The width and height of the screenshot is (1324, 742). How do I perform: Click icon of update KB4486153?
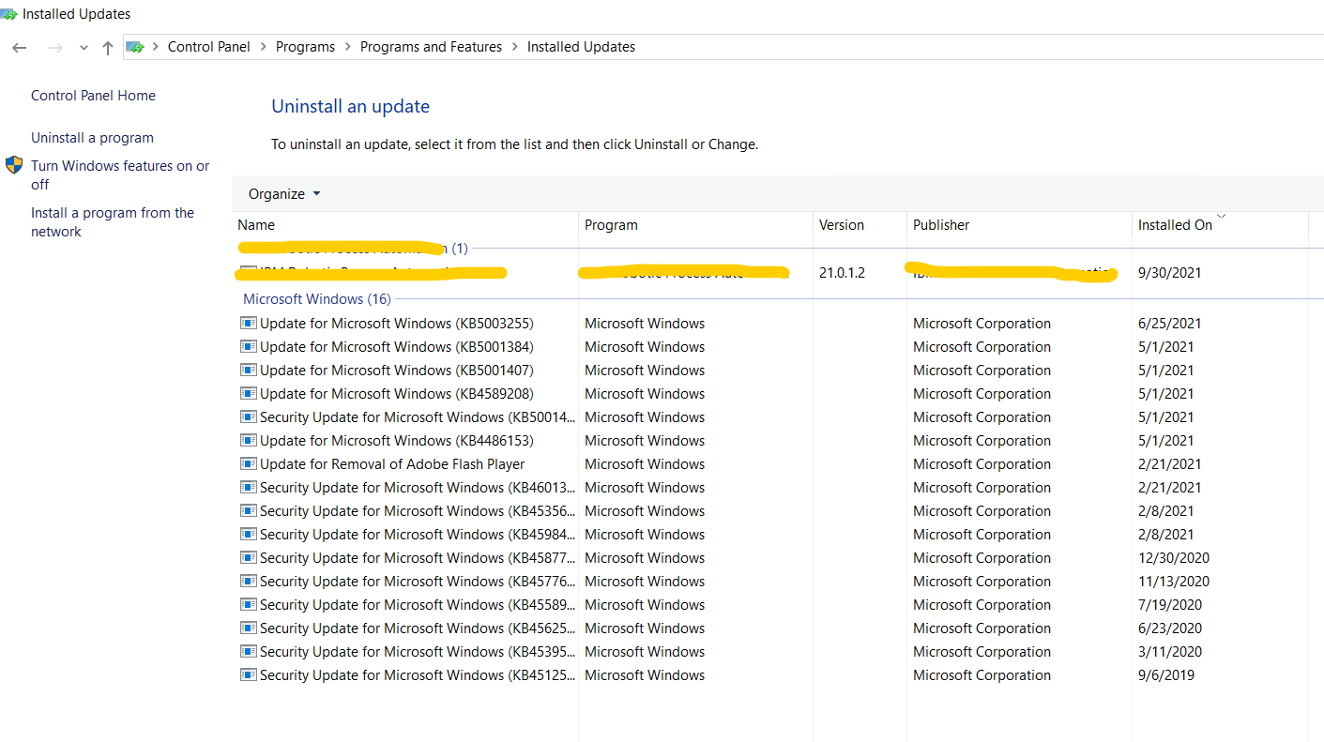pyautogui.click(x=249, y=441)
